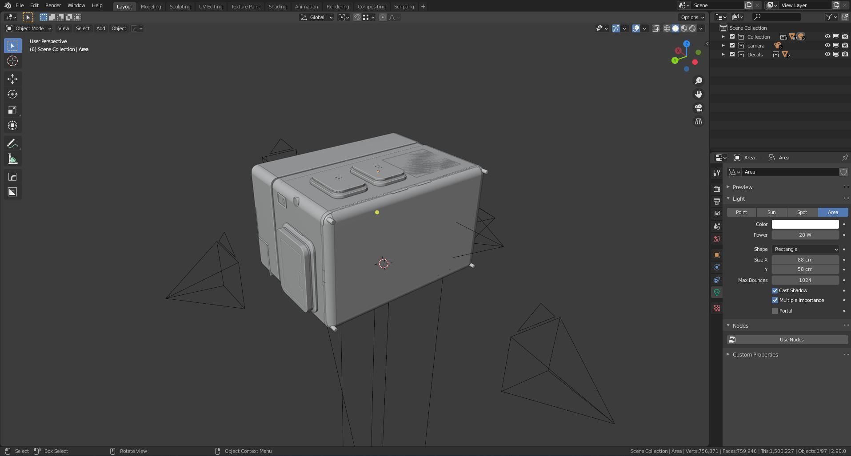Toggle Multiple Importance checkbox
The height and width of the screenshot is (456, 851).
775,300
